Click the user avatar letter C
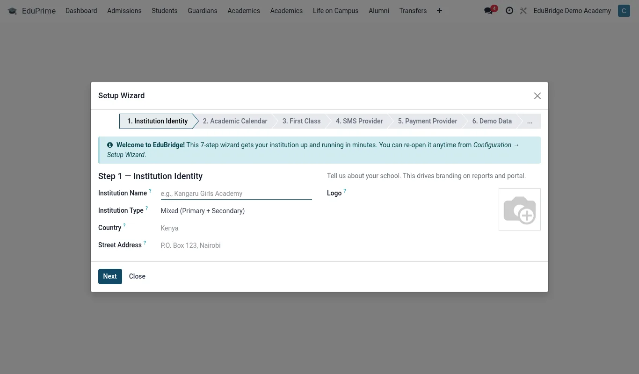Viewport: 639px width, 374px height. click(x=624, y=11)
